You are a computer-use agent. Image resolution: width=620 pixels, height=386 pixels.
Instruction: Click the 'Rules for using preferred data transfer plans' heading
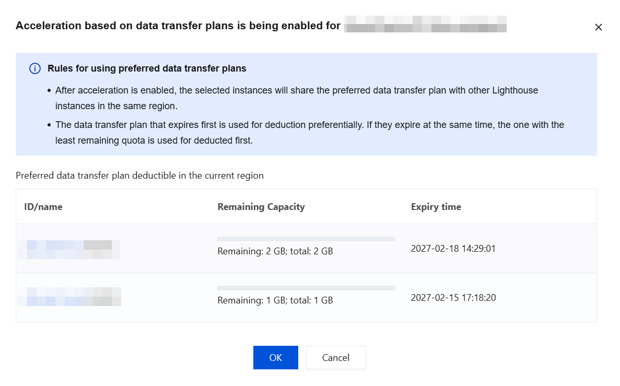pos(147,68)
